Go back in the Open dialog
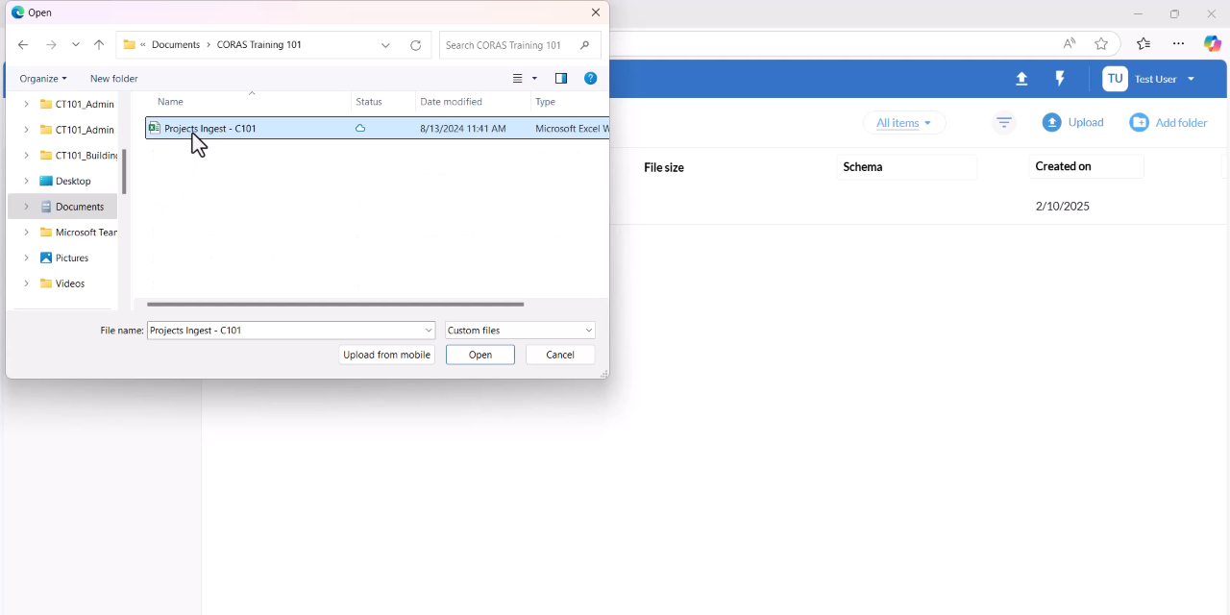The height and width of the screenshot is (615, 1230). [23, 45]
